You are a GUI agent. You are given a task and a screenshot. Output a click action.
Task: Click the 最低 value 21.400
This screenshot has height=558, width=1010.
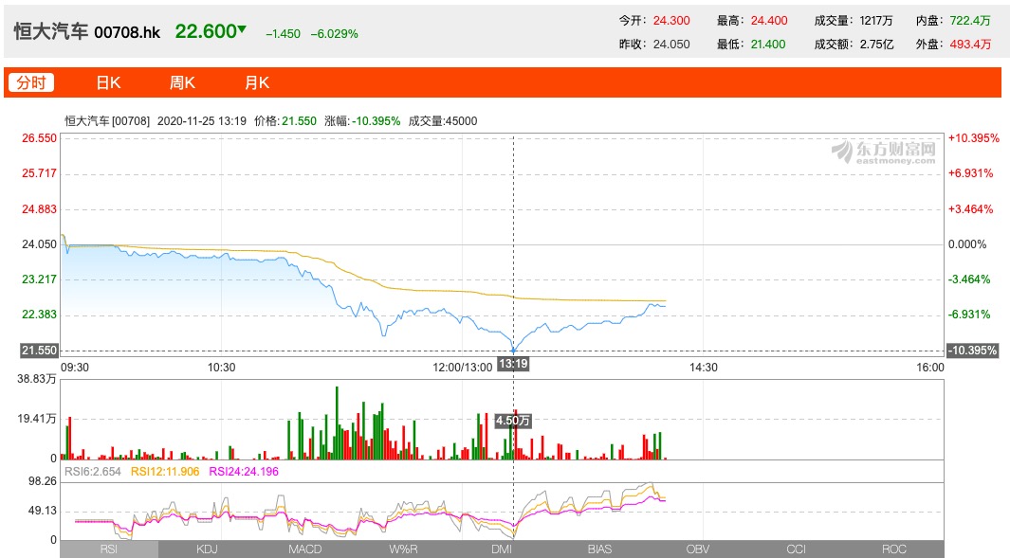coord(768,45)
